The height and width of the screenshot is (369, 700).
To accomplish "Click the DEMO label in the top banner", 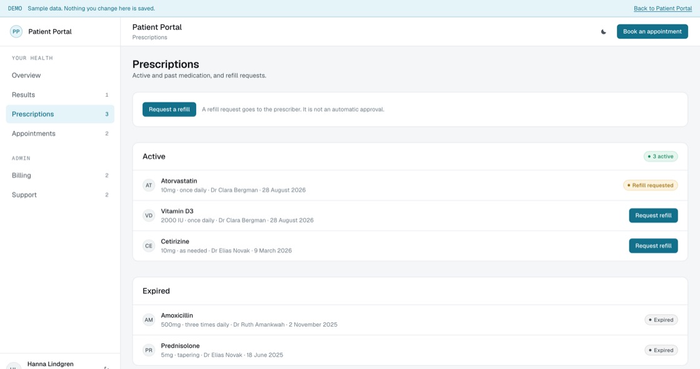I will pos(15,9).
